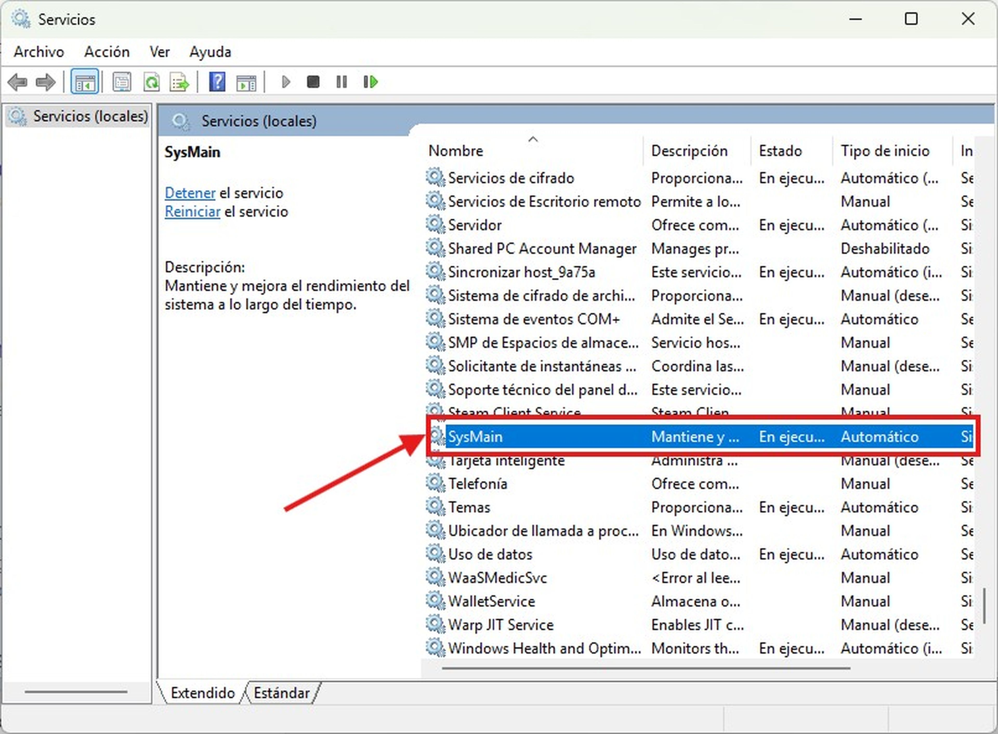
Task: Select the gear icon of Telefonía row
Action: tap(435, 484)
